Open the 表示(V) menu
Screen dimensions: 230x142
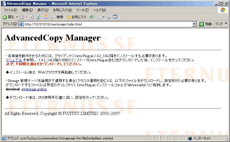(x=43, y=10)
